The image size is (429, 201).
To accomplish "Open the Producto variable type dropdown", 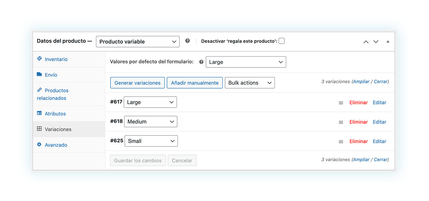I will coord(138,41).
